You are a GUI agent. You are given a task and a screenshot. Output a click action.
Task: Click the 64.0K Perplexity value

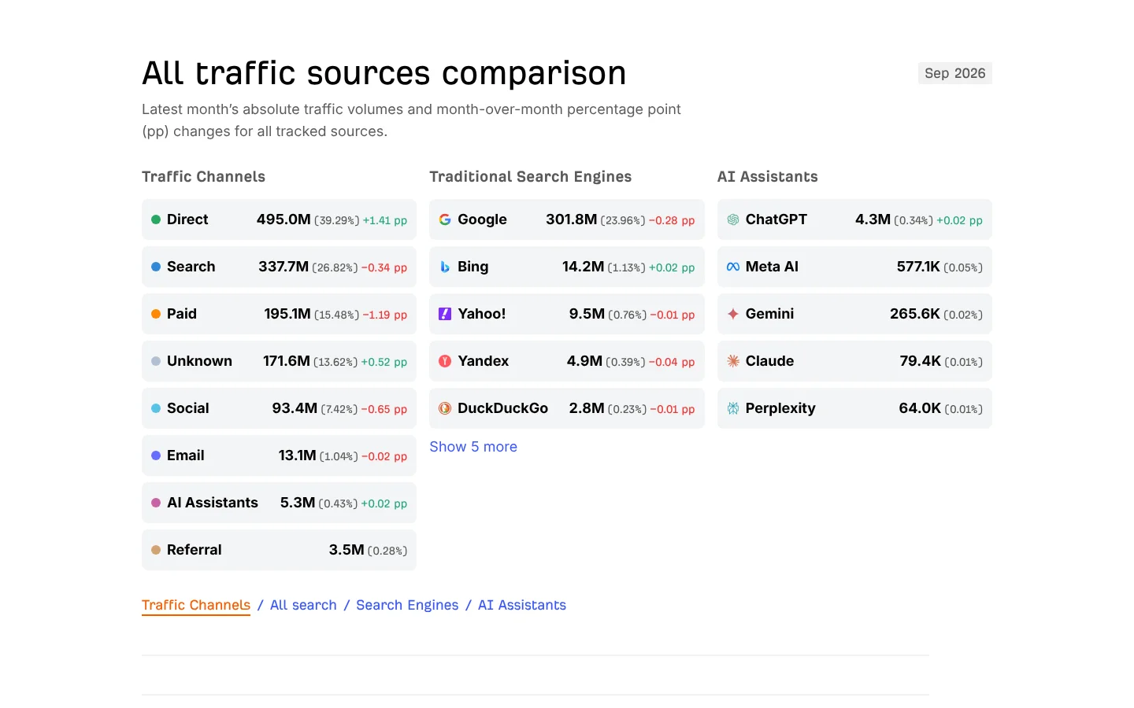coord(920,408)
